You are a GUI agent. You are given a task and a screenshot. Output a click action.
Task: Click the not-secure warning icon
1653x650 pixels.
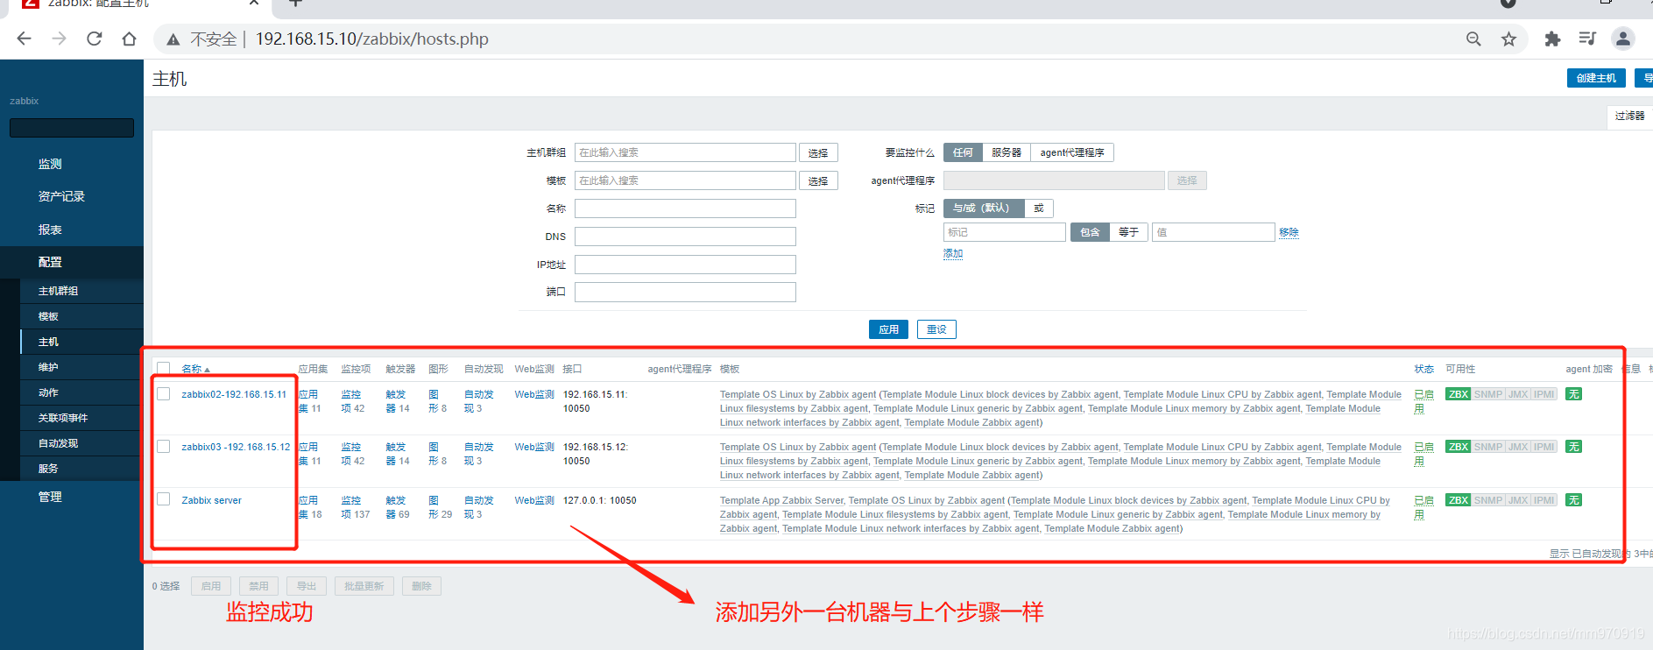click(173, 39)
